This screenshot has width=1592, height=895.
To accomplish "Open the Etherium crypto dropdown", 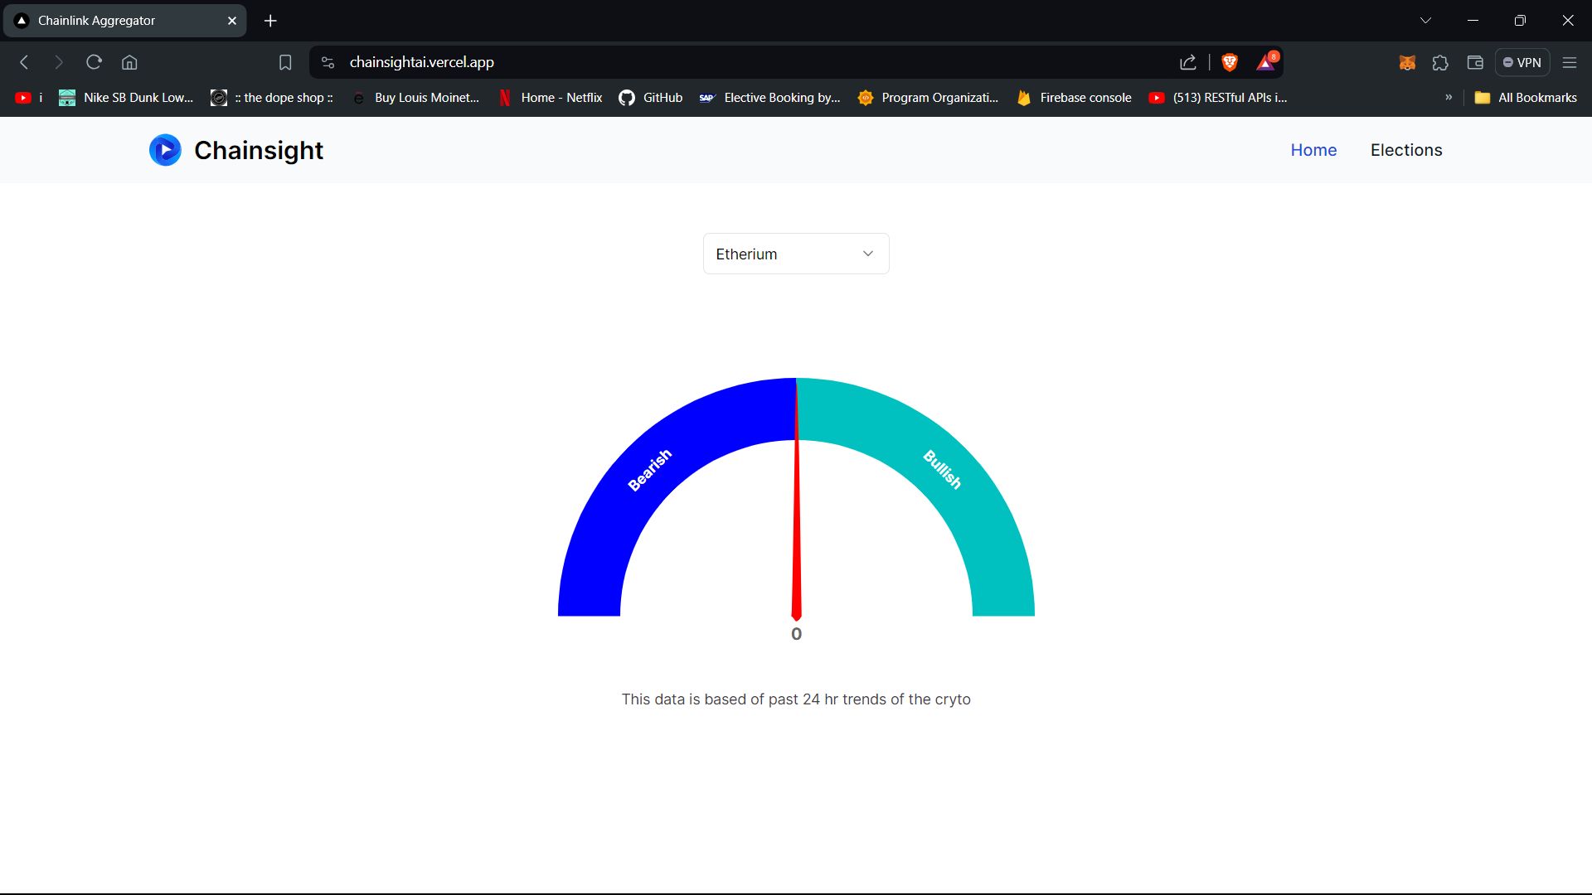I will (796, 254).
